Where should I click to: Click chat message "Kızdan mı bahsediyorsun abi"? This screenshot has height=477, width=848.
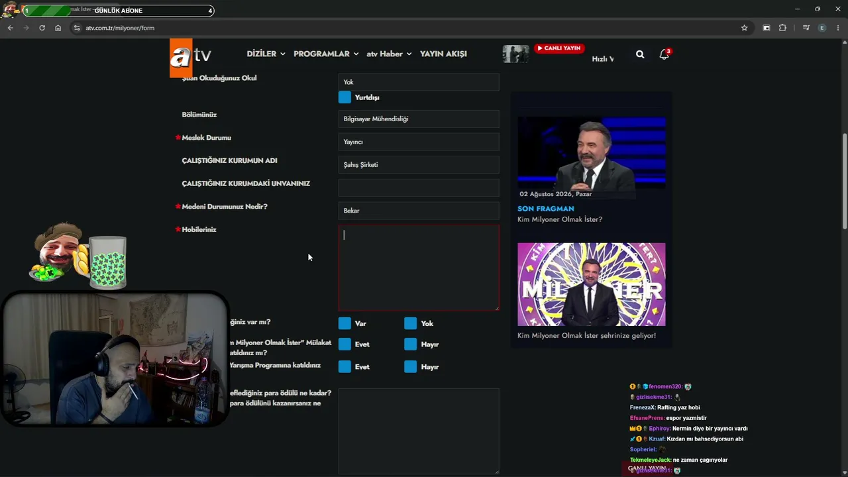[x=706, y=439]
